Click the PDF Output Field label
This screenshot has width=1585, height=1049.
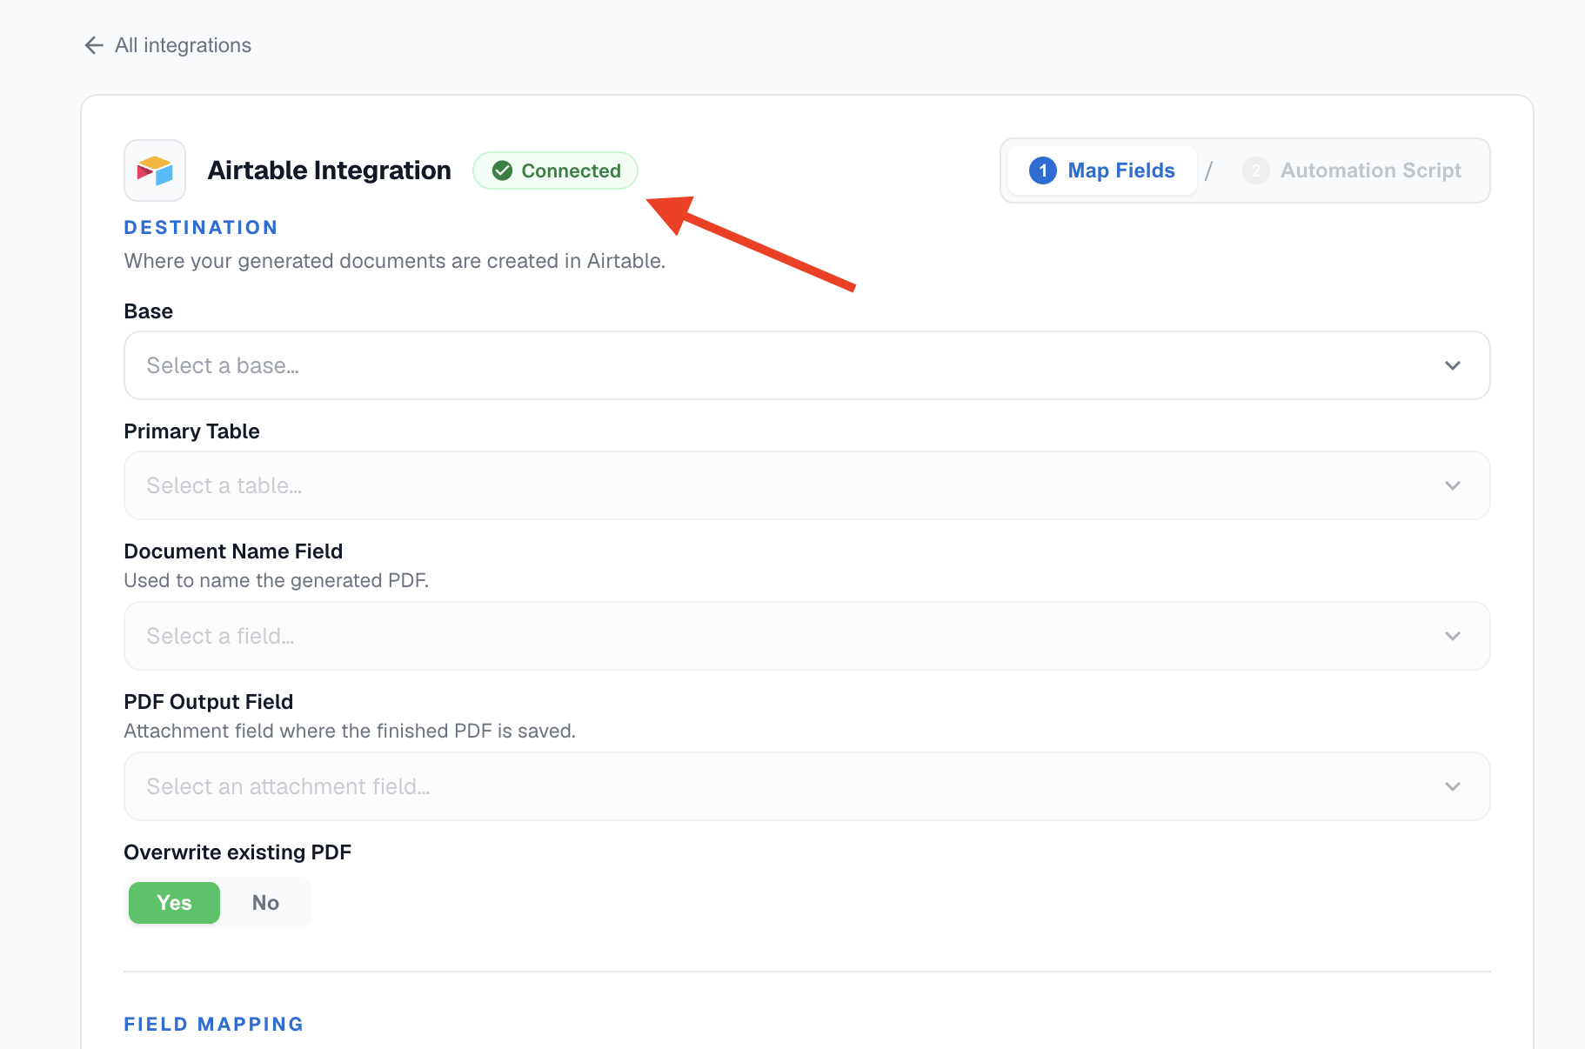click(x=209, y=702)
